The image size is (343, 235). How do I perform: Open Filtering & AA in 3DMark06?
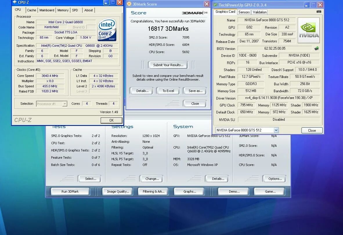[x=153, y=191]
